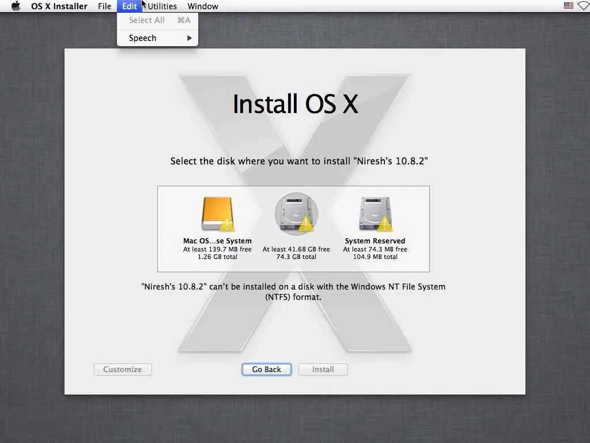Click the Customize button
Viewport: 590px width, 443px height.
pyautogui.click(x=123, y=369)
